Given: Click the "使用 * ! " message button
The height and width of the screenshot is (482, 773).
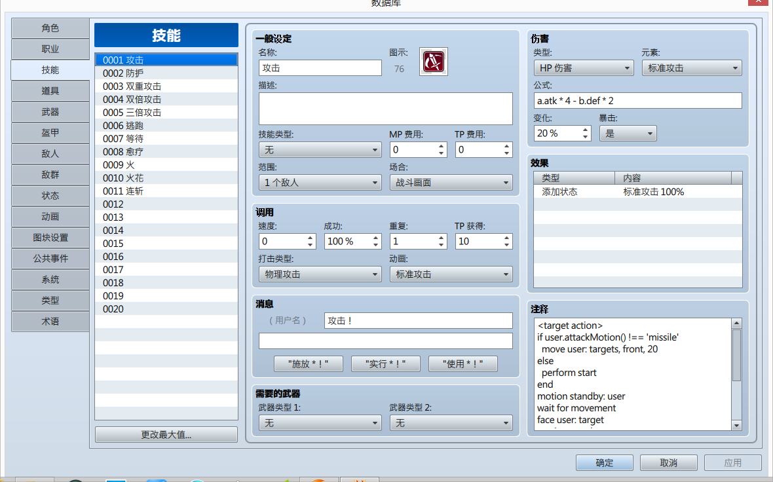Looking at the screenshot, I should coord(463,363).
